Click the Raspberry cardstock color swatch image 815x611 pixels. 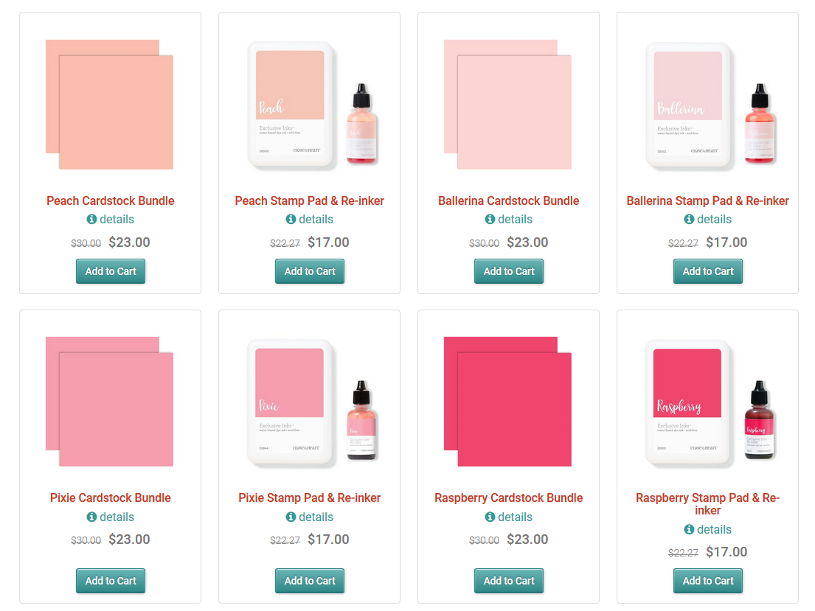508,402
